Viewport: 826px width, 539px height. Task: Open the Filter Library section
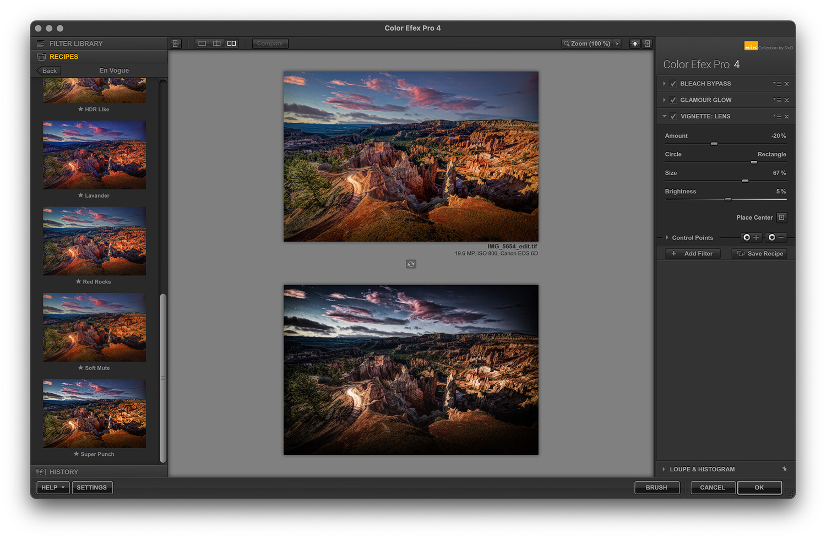(x=99, y=43)
